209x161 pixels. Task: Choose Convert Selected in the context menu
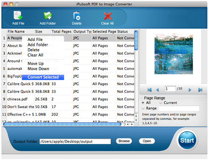tap(43, 77)
